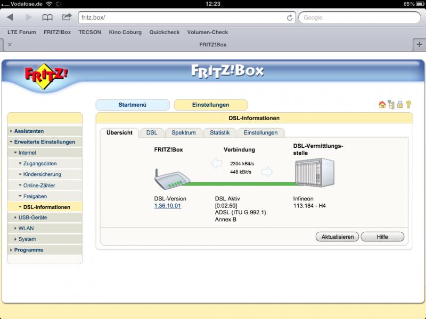Open the Safari bookmarks book icon
Viewport: 426px width, 319px height.
coord(47,18)
